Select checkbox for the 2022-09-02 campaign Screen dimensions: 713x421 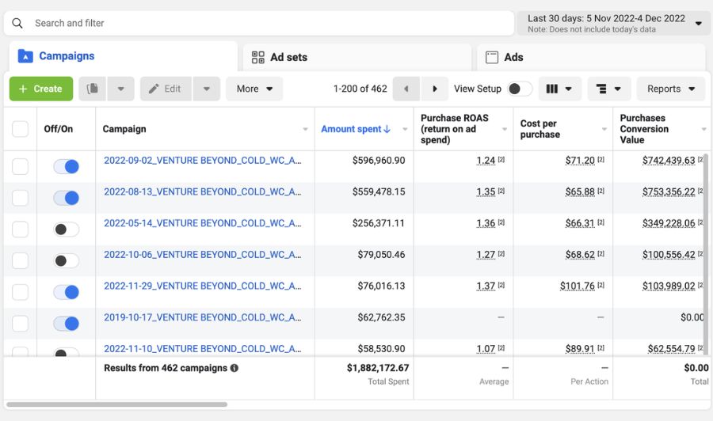[20, 166]
